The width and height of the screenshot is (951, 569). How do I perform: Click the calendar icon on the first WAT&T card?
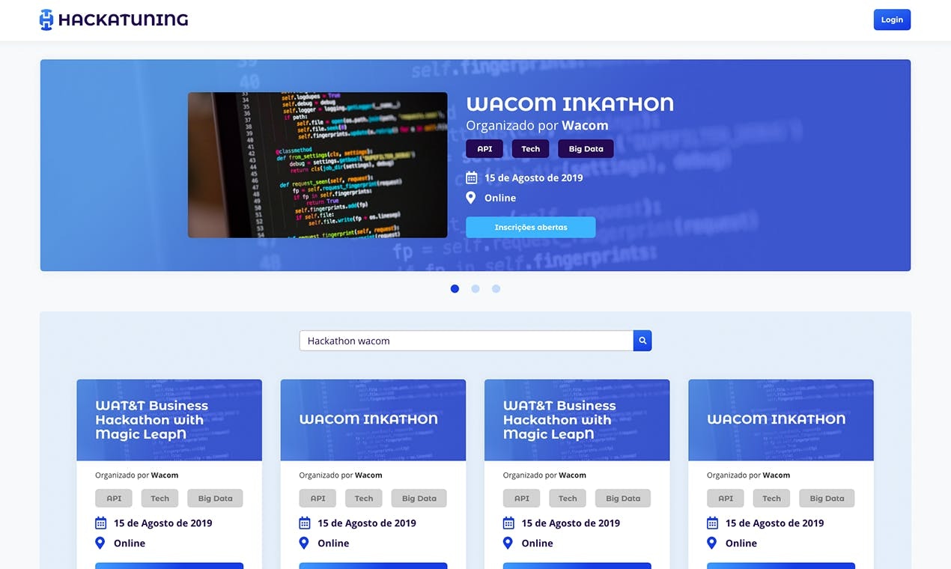coord(100,523)
